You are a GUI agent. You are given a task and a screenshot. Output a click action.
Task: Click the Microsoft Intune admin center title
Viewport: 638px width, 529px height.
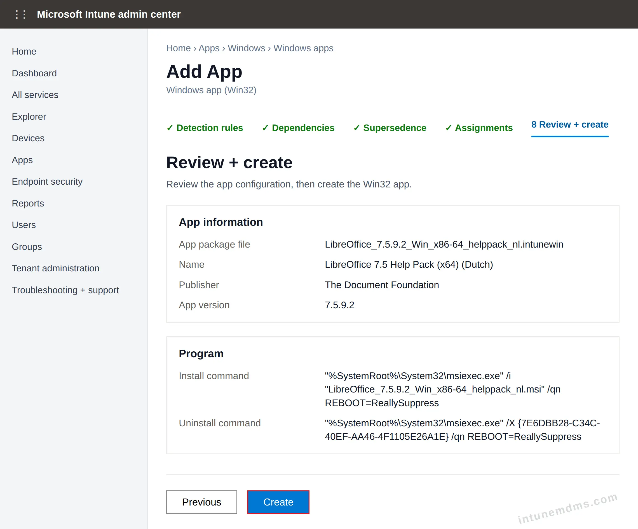tap(109, 14)
